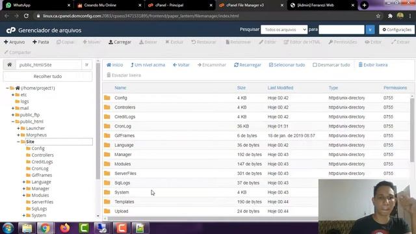Click the Excluir delete button
This screenshot has width=416, height=234.
coord(174,42)
